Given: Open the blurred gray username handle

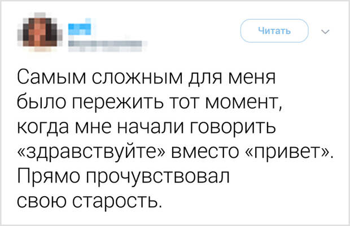Looking at the screenshot, I should point(105,44).
